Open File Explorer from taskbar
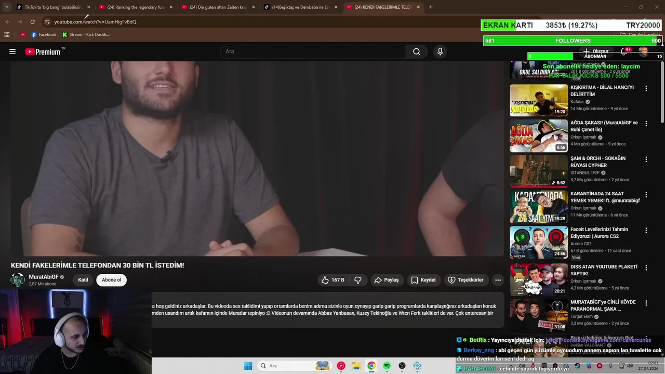The image size is (665, 374). 356,366
